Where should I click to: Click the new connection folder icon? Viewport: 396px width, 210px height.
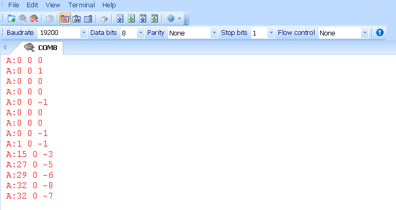coord(11,19)
